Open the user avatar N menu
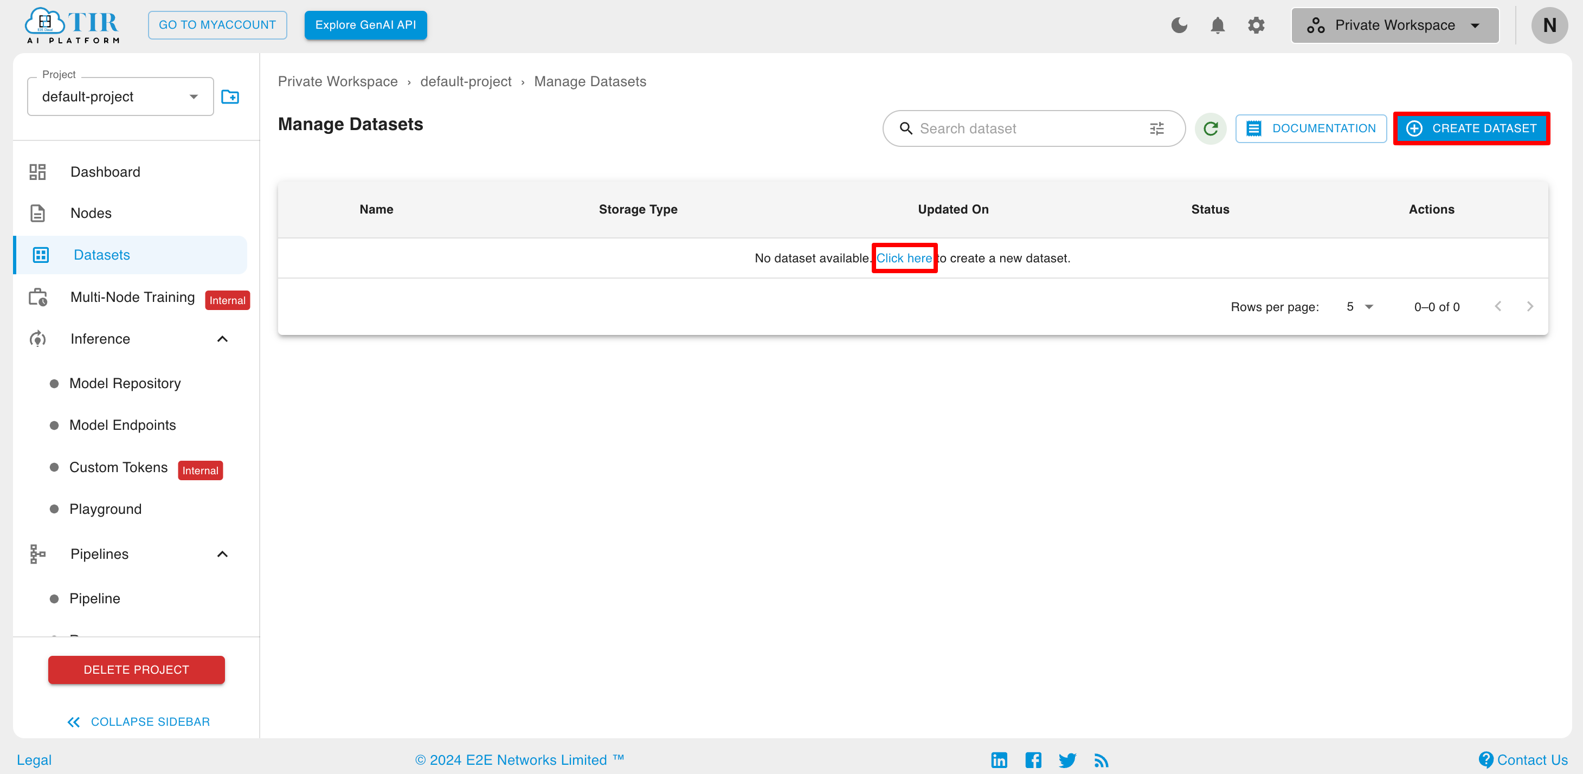Viewport: 1583px width, 774px height. [x=1549, y=25]
